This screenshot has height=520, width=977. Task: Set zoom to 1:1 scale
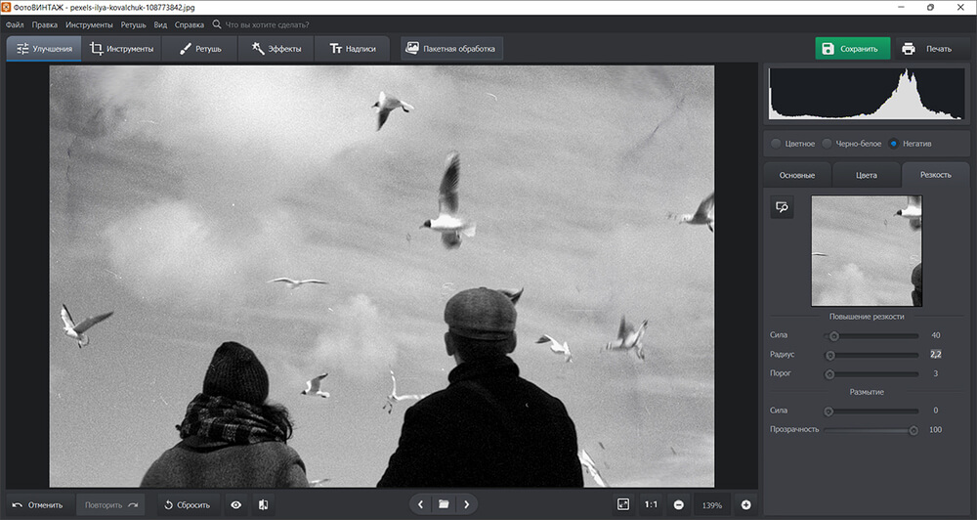coord(651,504)
